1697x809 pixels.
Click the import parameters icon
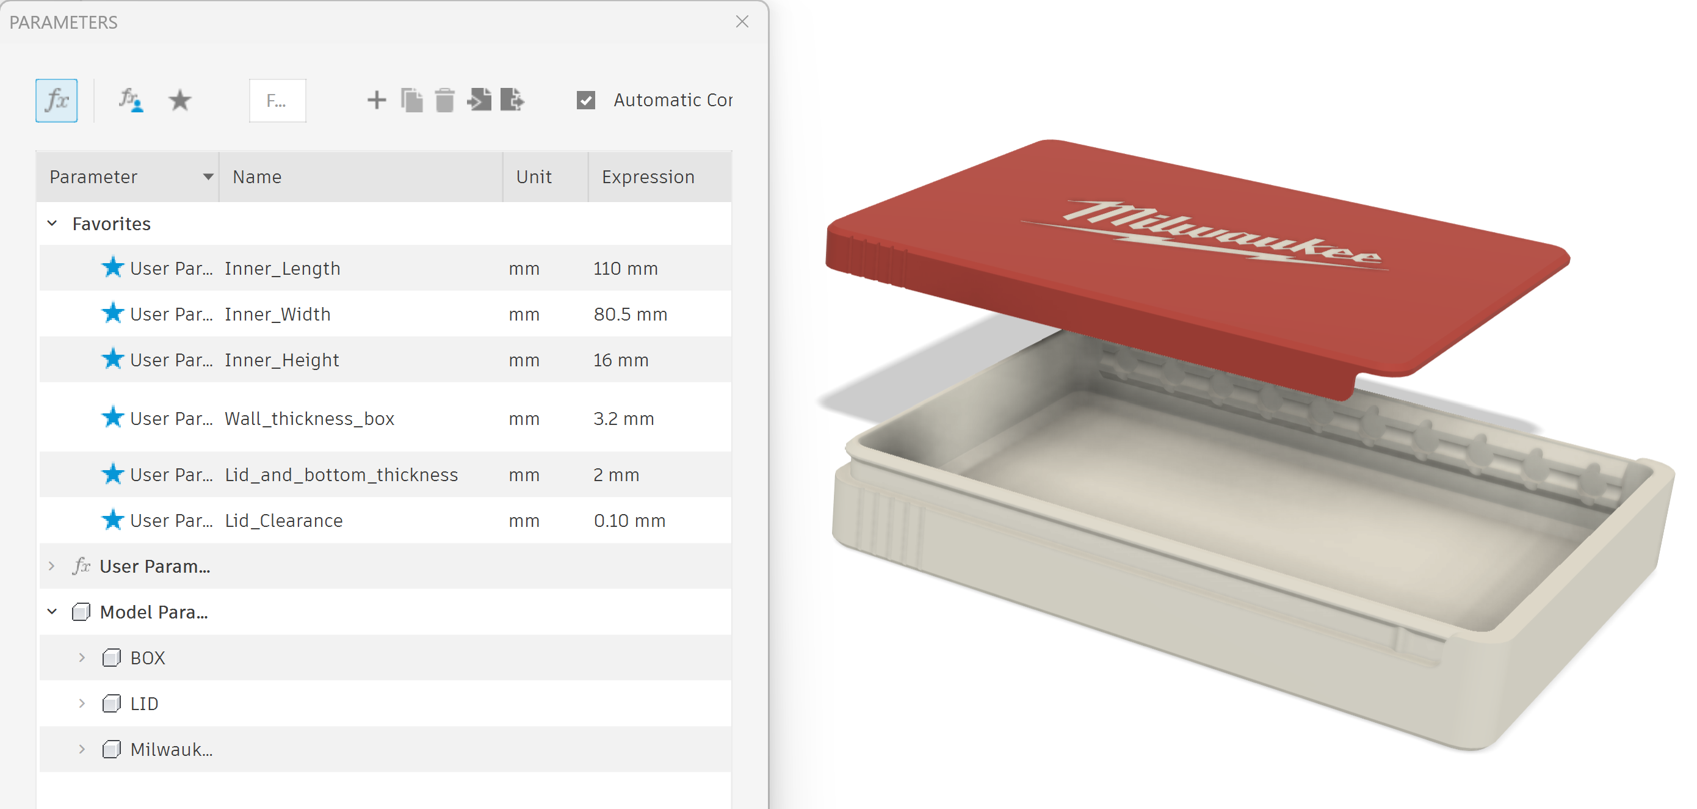coord(480,100)
